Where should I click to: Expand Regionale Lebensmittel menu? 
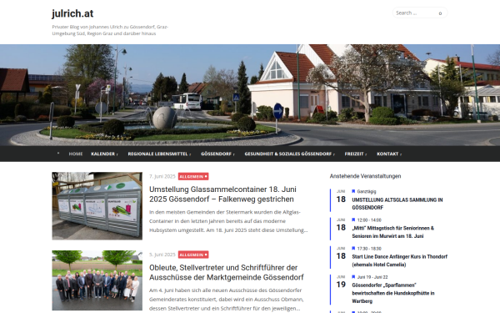[x=159, y=154]
